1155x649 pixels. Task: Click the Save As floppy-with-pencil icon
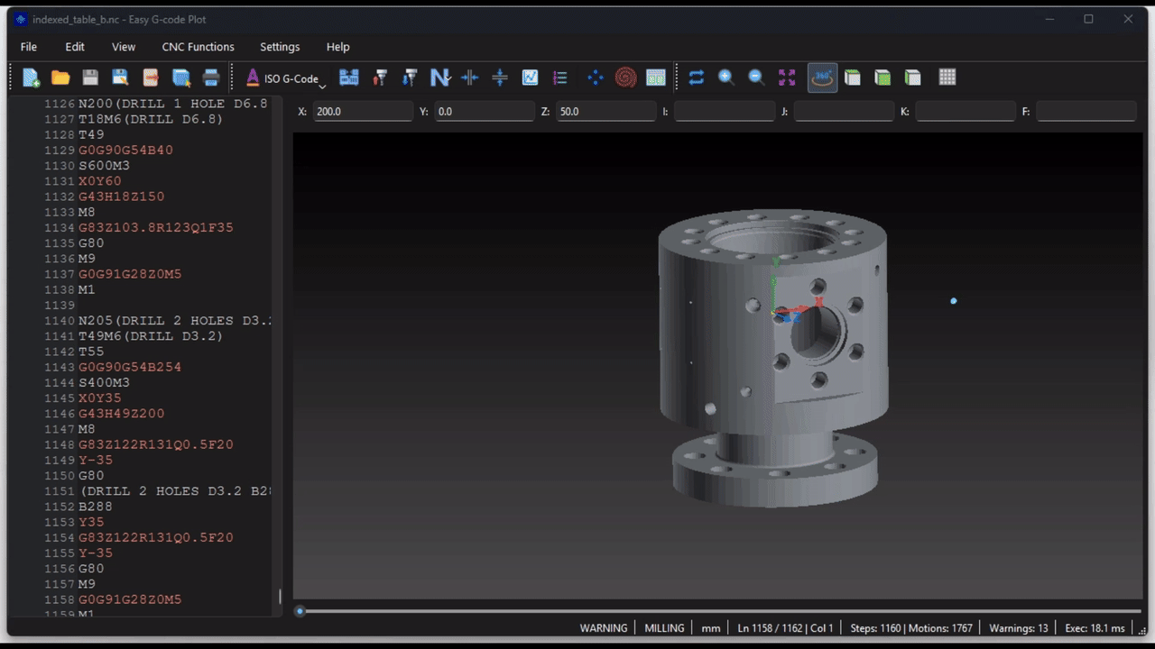[120, 78]
